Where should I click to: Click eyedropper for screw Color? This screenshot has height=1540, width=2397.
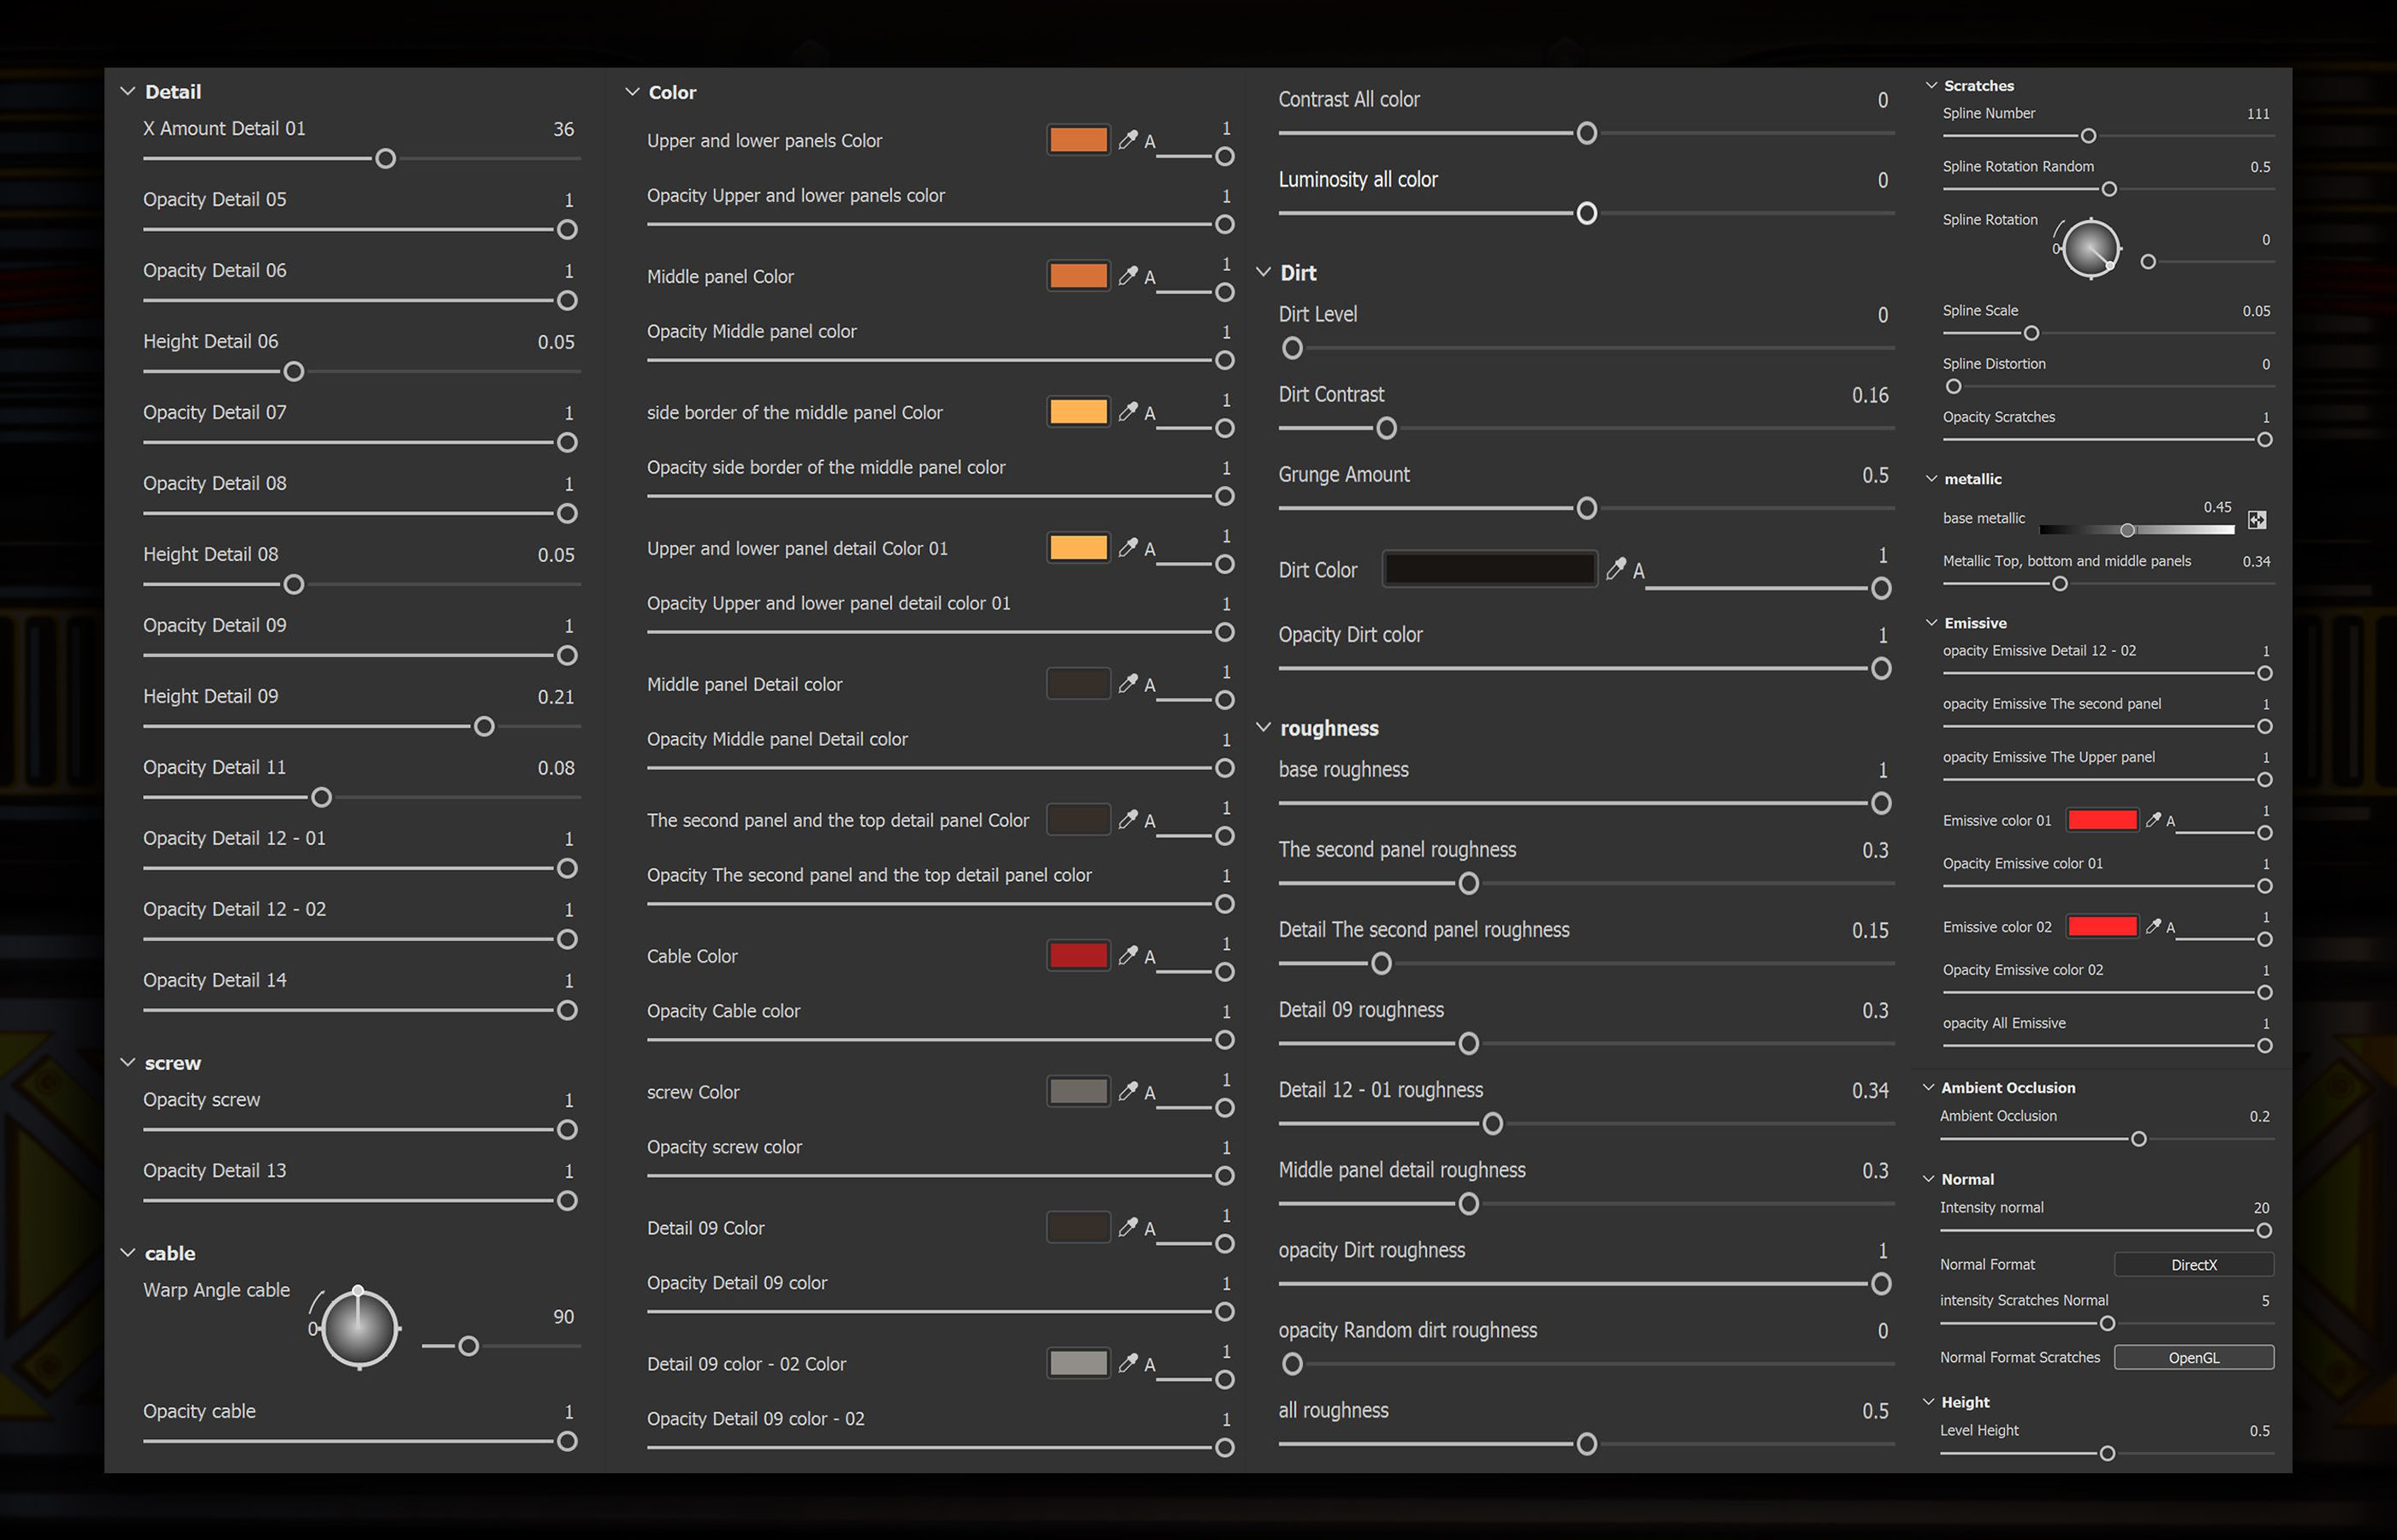pos(1127,1091)
